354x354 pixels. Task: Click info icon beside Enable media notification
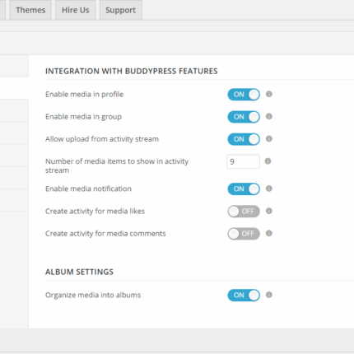coord(269,189)
